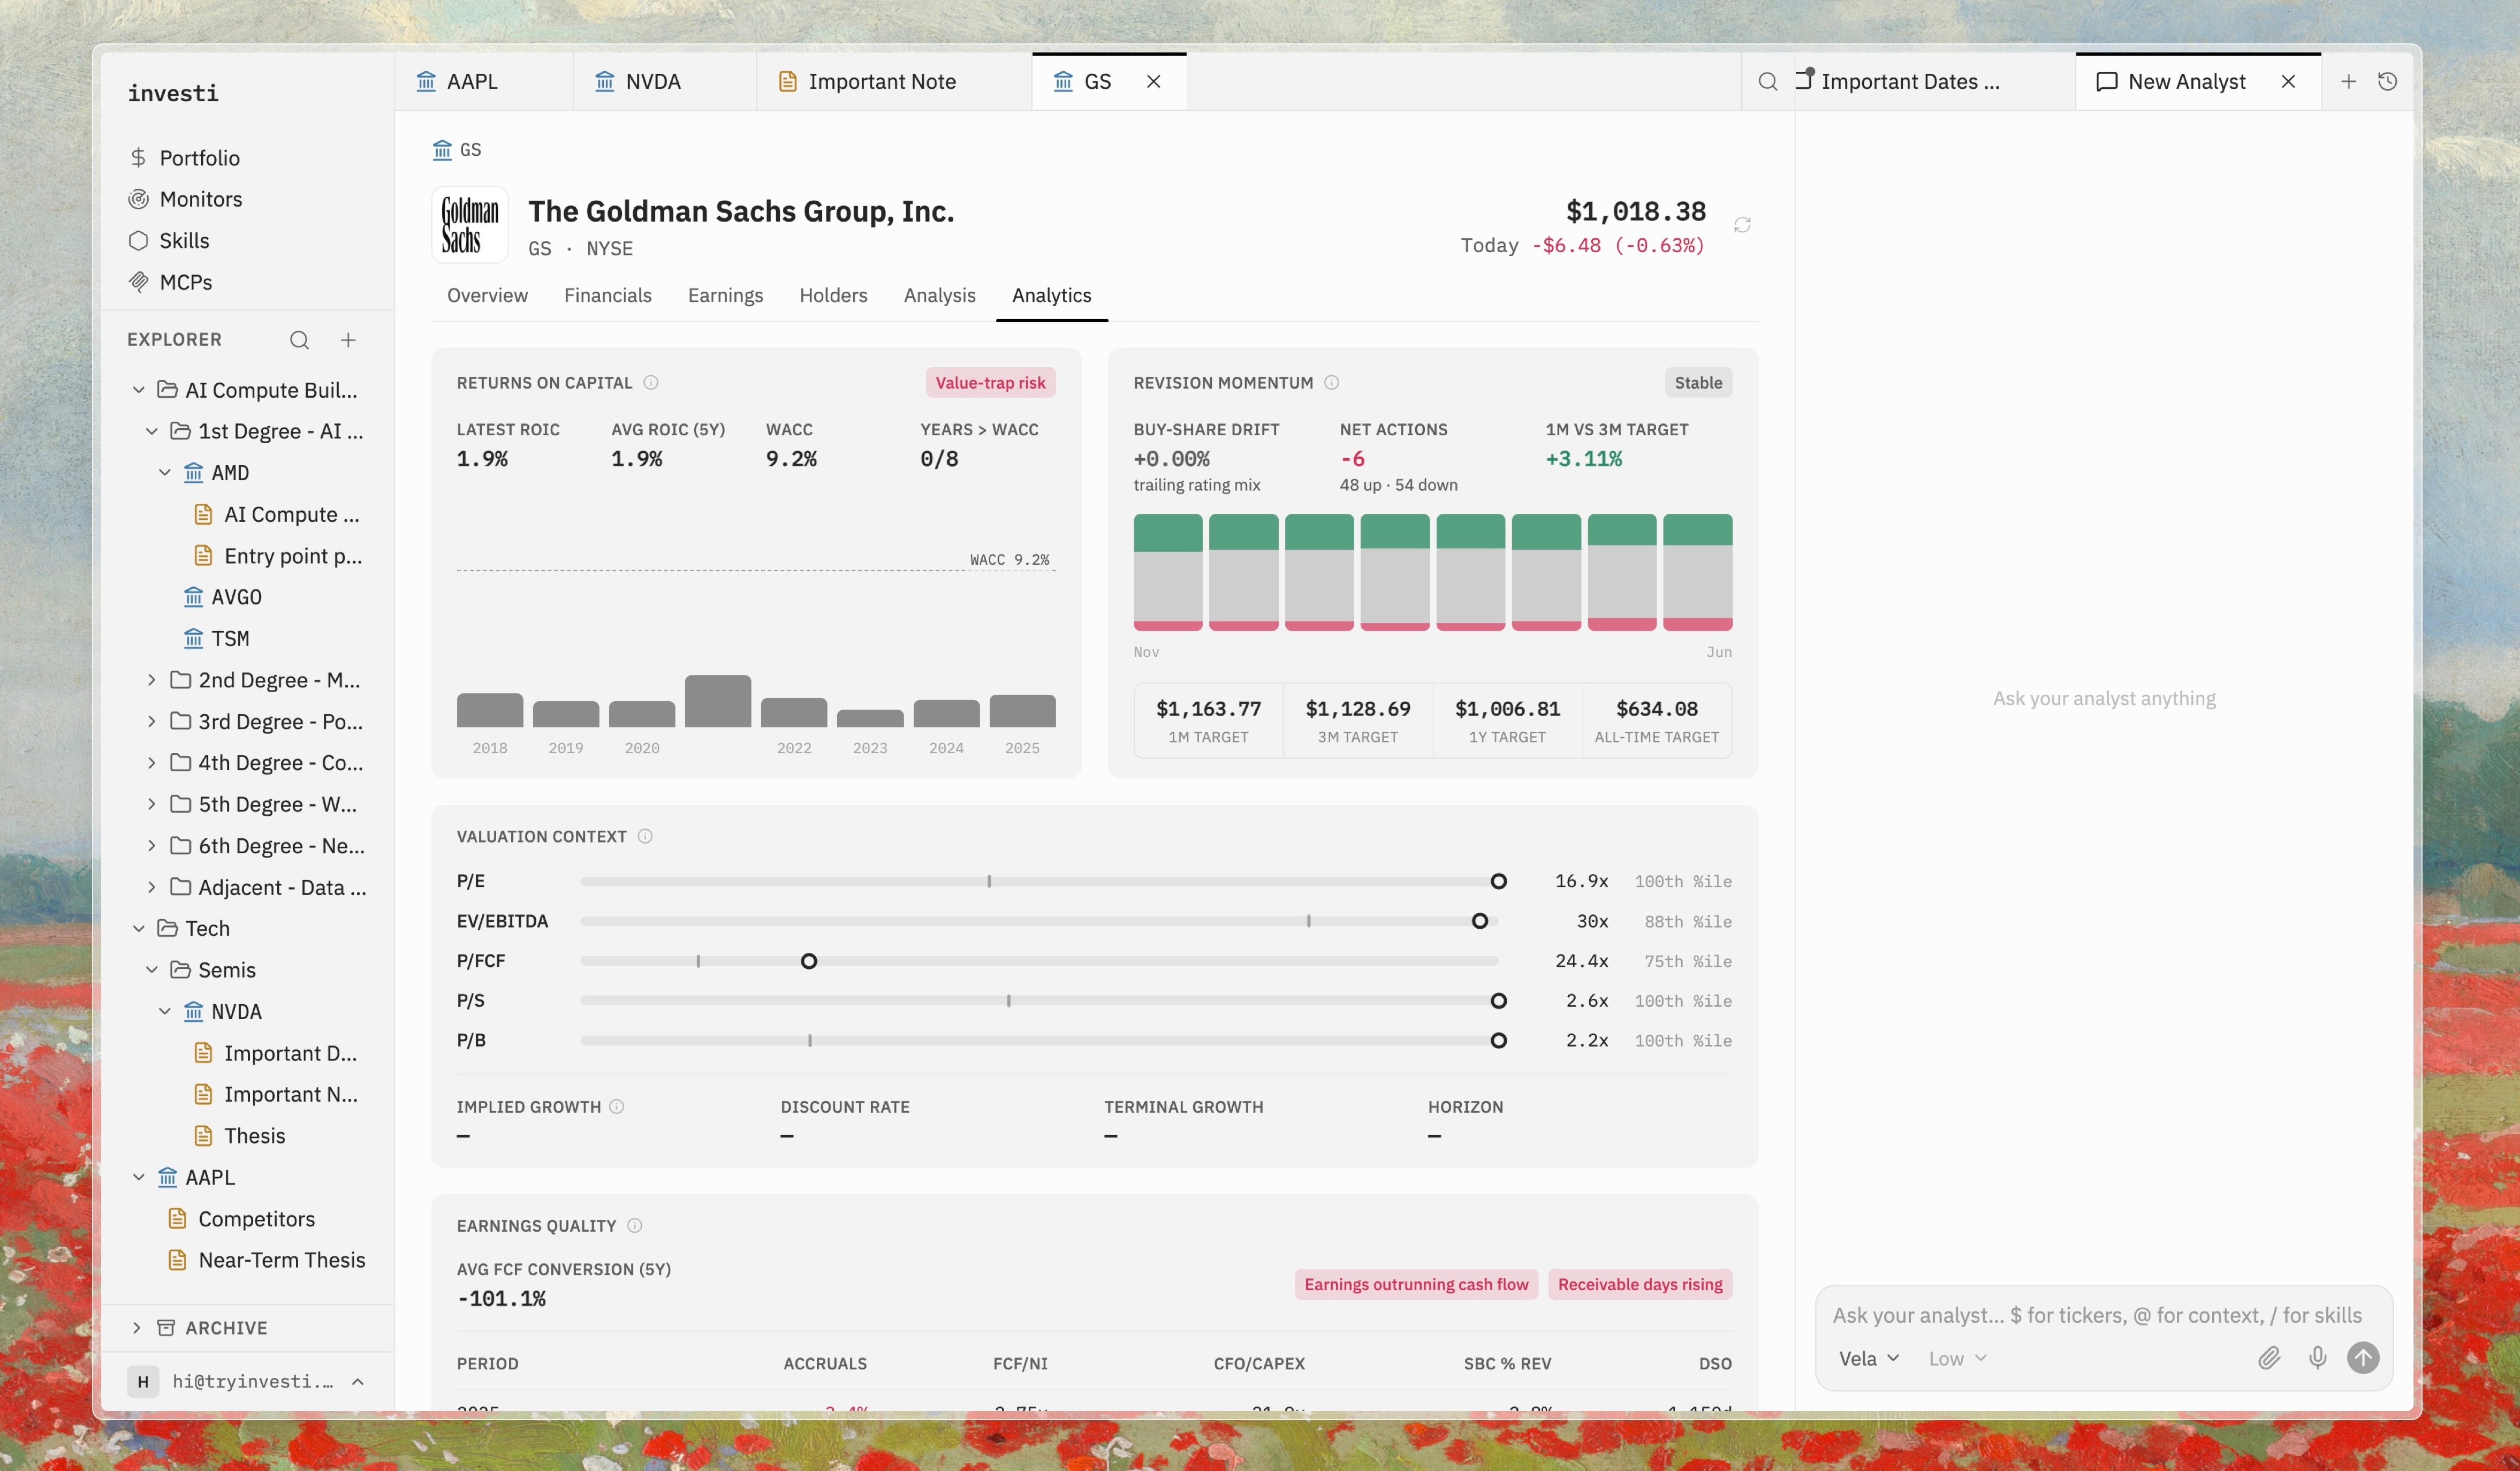Open the account menu hi@tryinvesti
This screenshot has height=1471, width=2520.
click(x=247, y=1382)
